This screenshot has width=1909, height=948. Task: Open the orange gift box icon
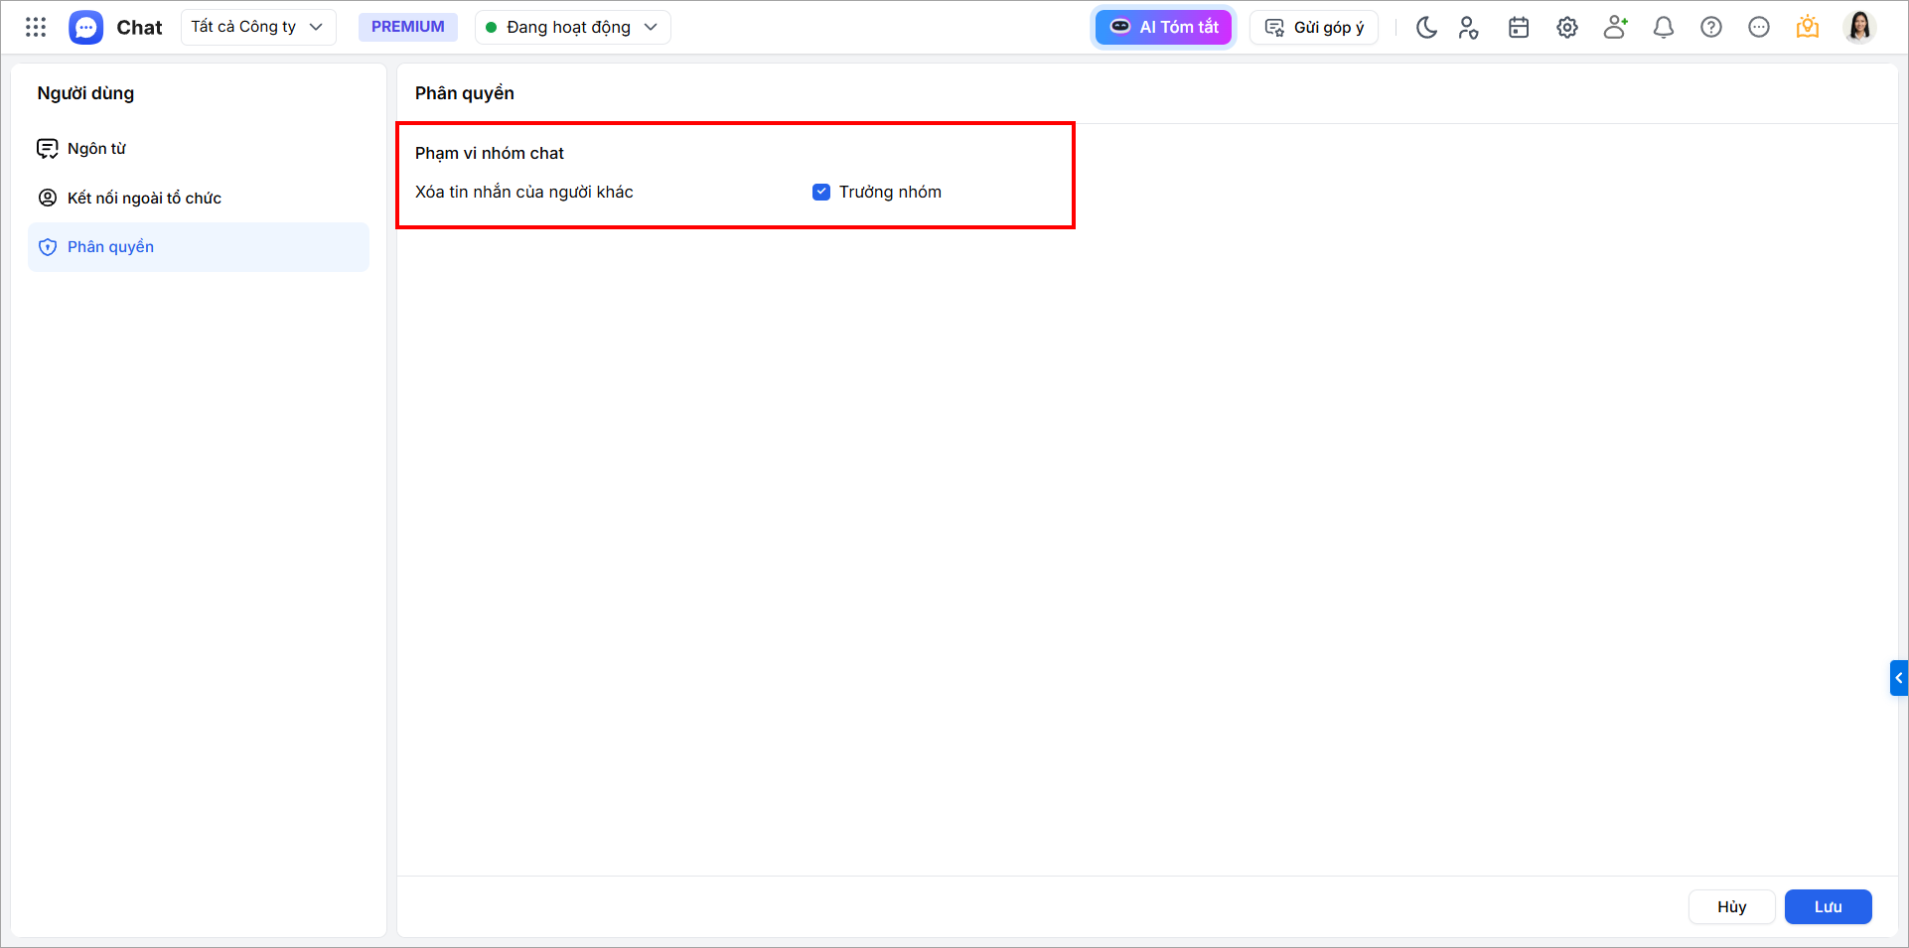[1808, 27]
